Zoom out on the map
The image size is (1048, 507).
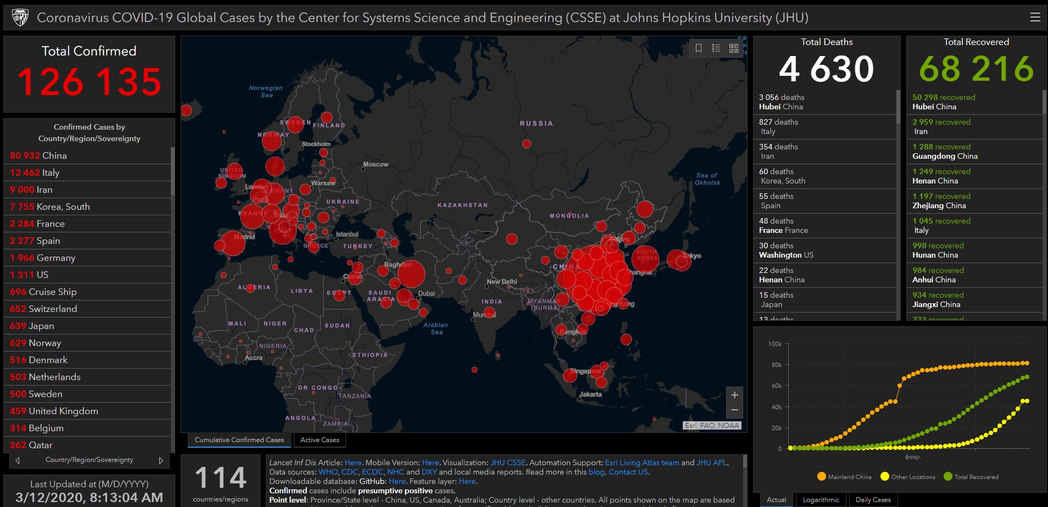[734, 410]
